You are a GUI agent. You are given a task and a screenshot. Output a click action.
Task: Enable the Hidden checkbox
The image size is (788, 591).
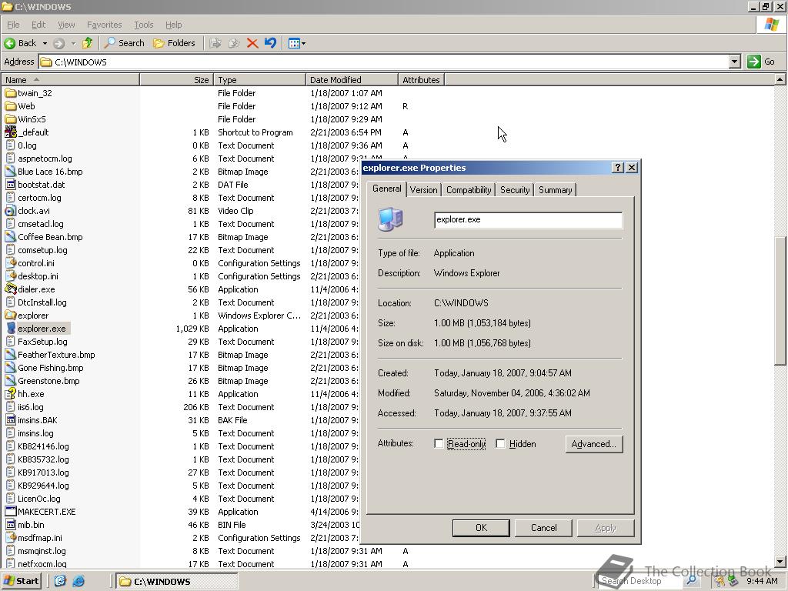500,444
